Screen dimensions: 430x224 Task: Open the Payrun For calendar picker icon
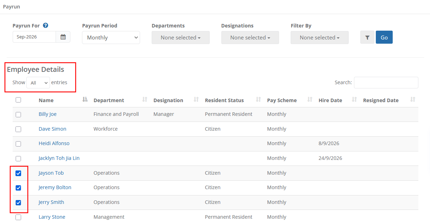point(63,37)
